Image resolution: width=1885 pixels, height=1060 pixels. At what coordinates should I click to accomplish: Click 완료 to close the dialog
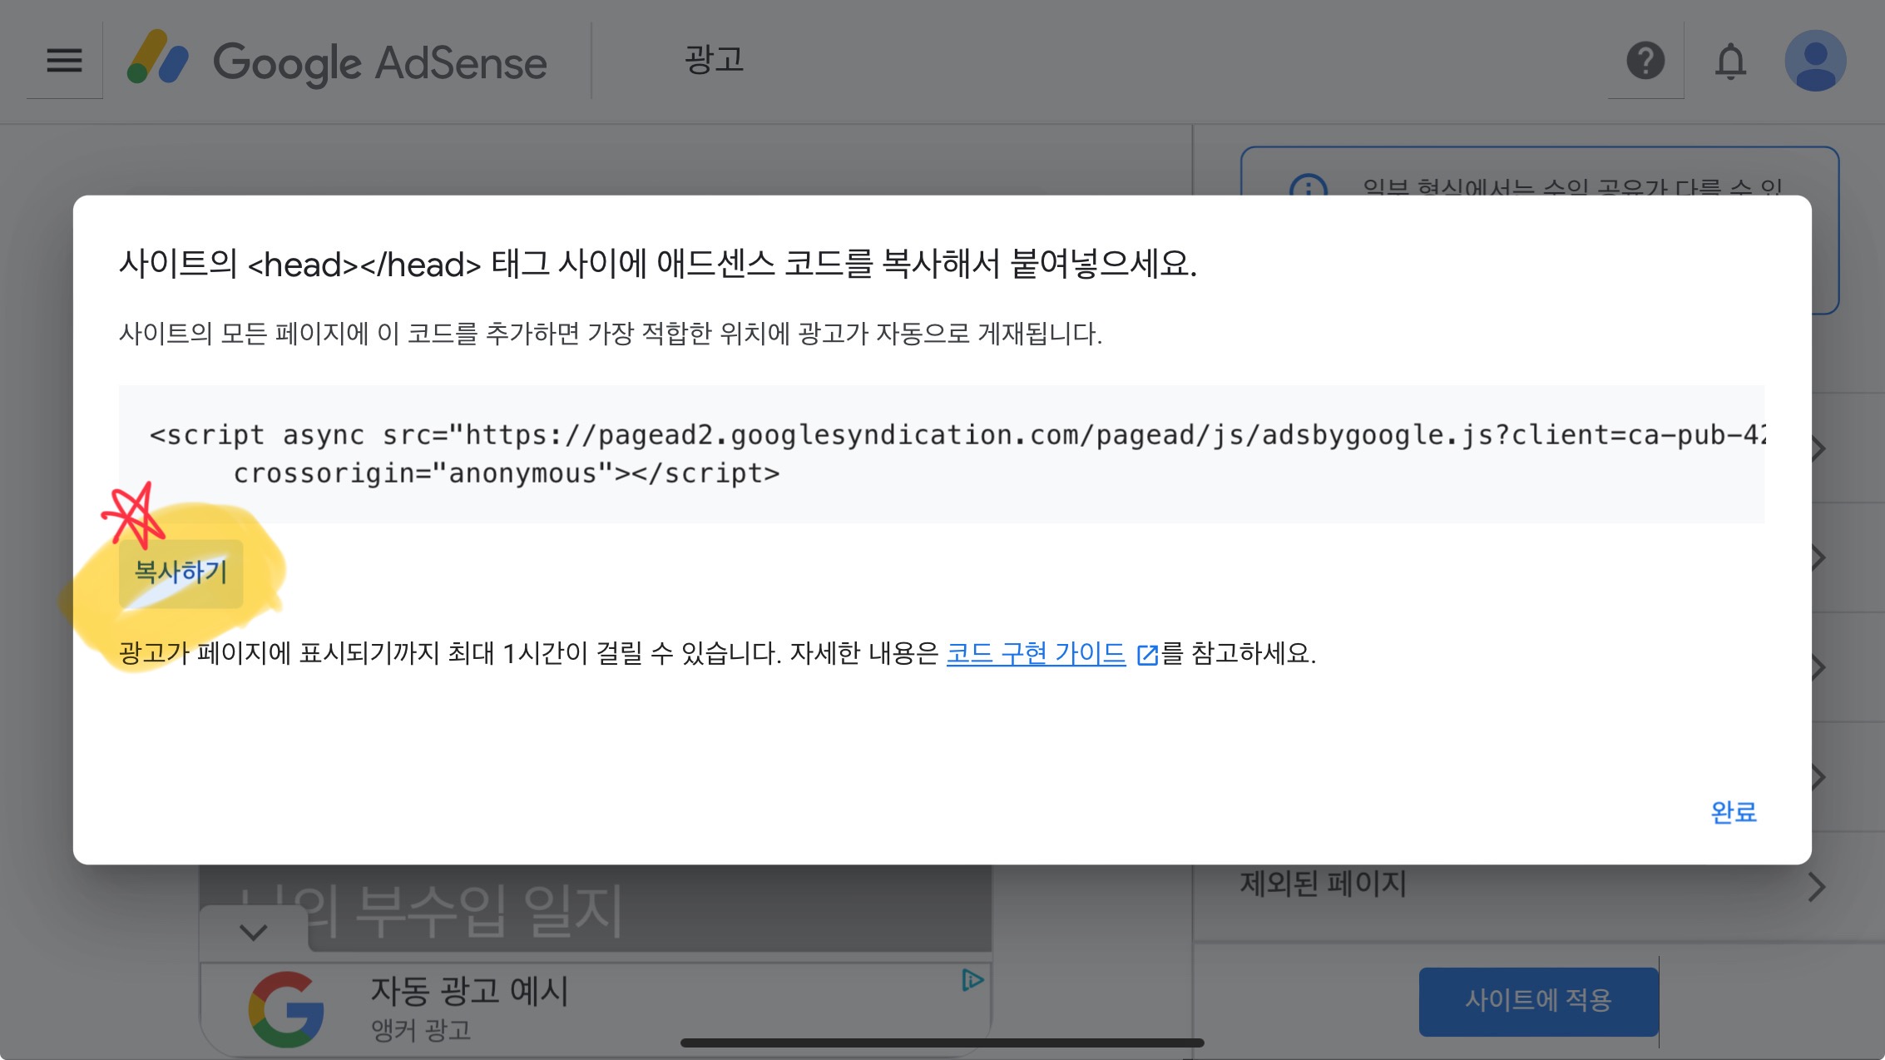(x=1734, y=812)
